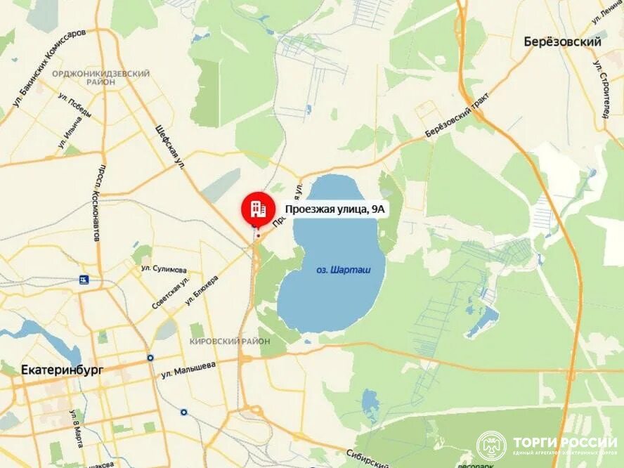Click the red building location pin

coord(259,209)
